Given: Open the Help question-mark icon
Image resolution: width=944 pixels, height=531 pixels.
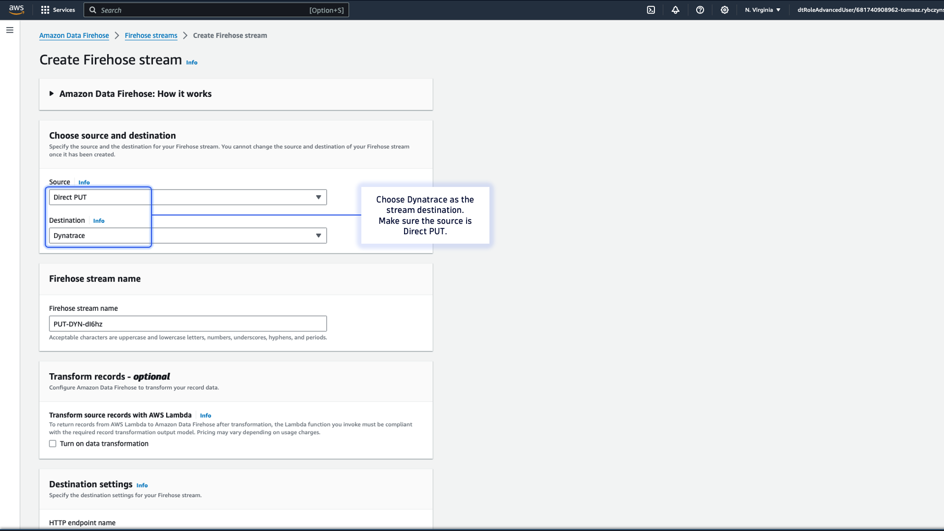Looking at the screenshot, I should [x=700, y=9].
